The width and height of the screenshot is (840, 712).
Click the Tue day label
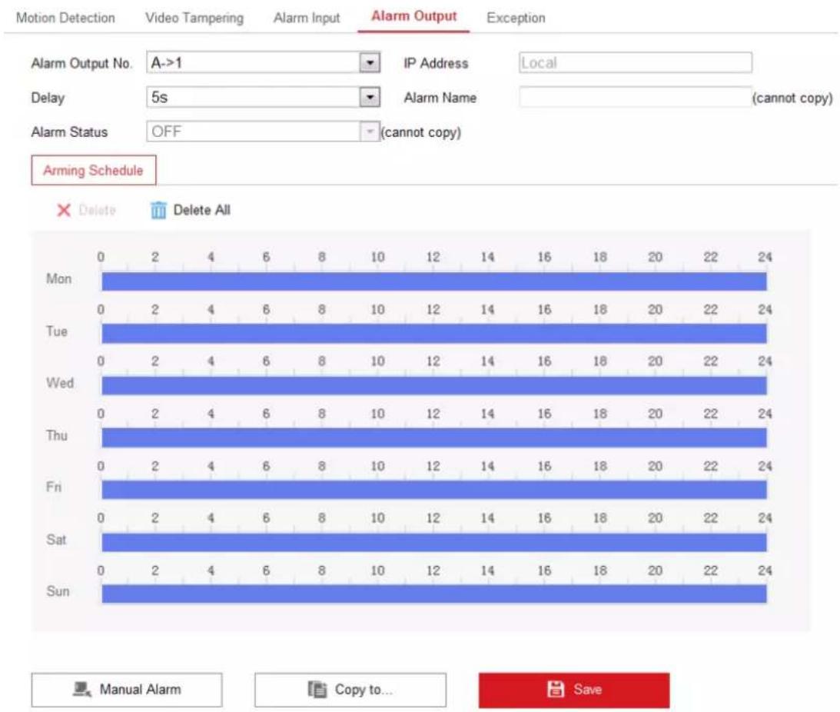57,331
